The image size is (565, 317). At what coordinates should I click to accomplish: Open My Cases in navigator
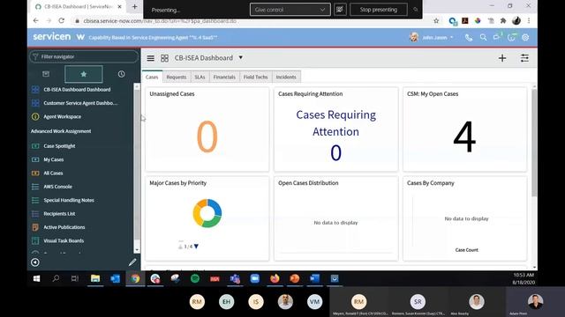click(53, 159)
